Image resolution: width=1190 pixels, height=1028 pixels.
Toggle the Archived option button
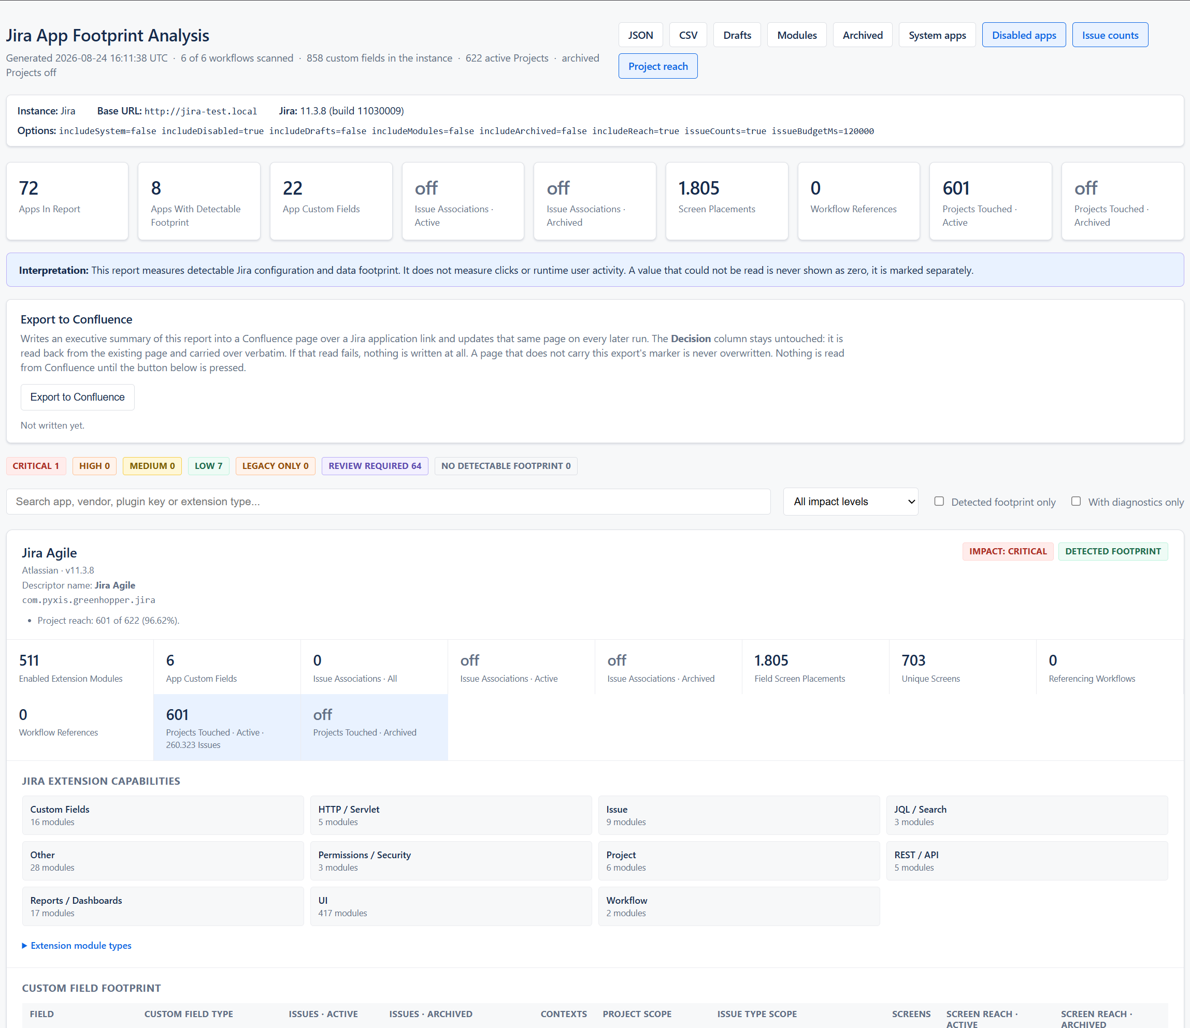click(863, 35)
